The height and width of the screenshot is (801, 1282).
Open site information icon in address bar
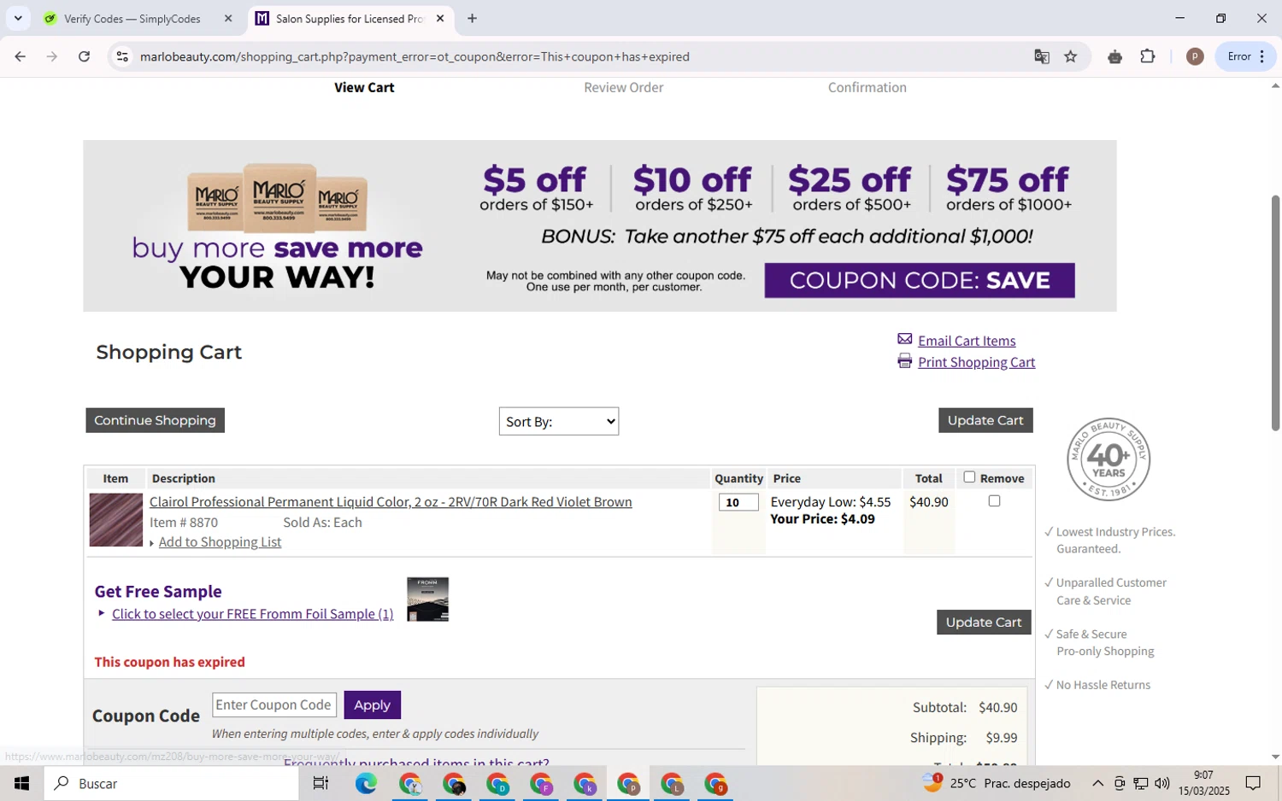(122, 56)
